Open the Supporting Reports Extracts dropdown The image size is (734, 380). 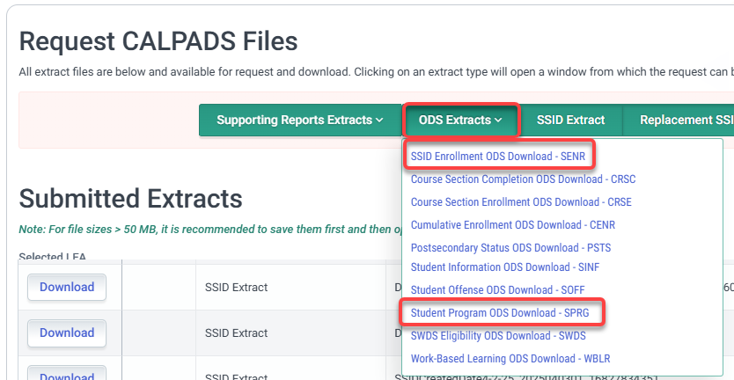click(300, 121)
